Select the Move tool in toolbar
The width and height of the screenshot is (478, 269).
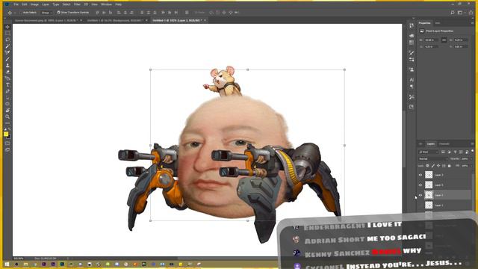tap(7, 27)
